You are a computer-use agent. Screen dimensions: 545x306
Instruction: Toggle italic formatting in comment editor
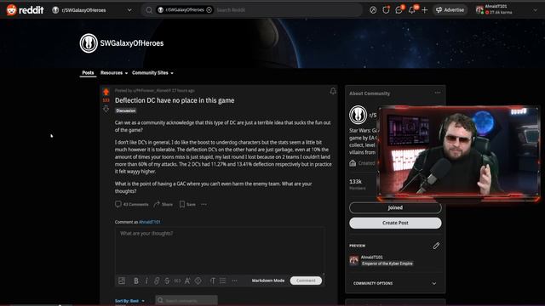click(146, 280)
